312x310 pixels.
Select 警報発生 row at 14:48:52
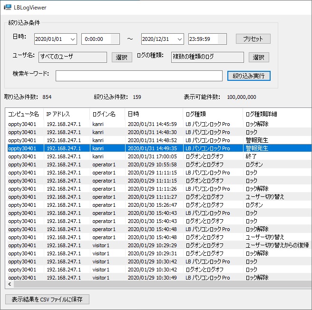[x=159, y=140]
